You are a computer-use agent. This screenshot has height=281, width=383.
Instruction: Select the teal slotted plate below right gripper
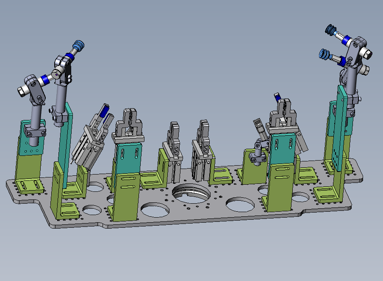[282, 148]
